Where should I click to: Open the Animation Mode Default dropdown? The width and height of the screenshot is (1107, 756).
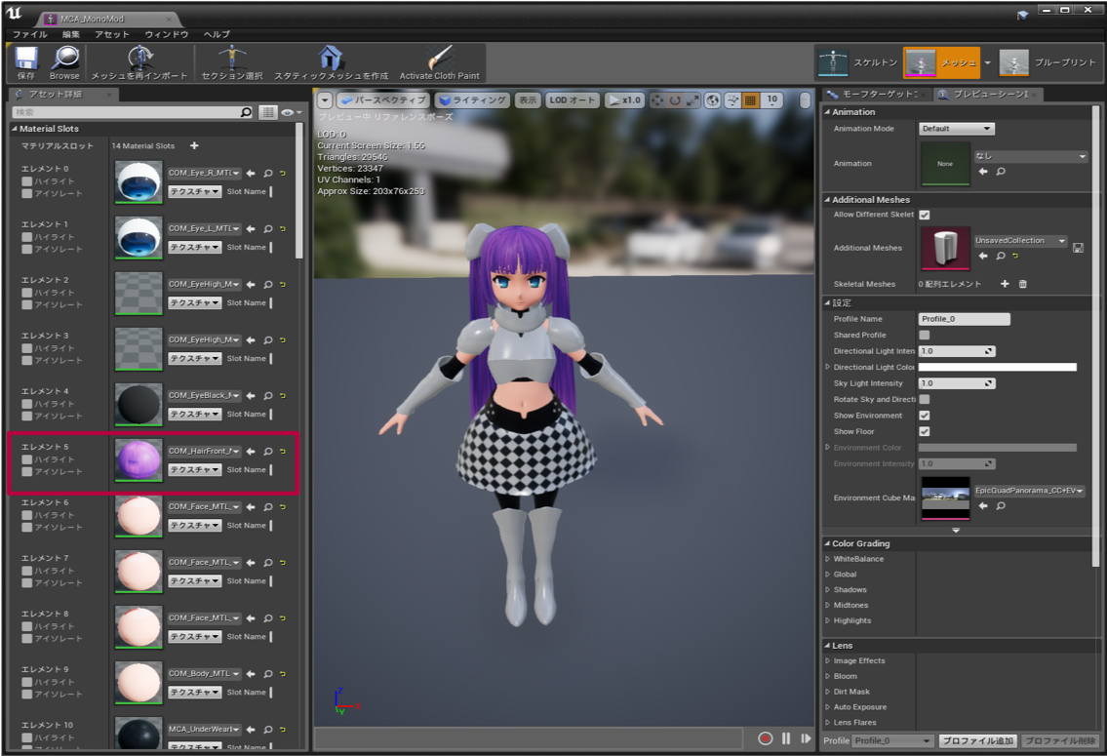[956, 129]
